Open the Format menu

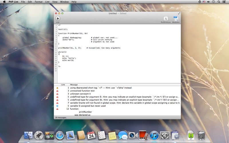pos(39,2)
